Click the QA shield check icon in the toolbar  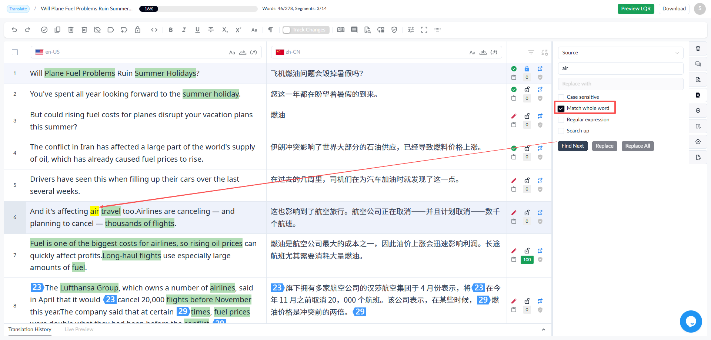(x=394, y=30)
